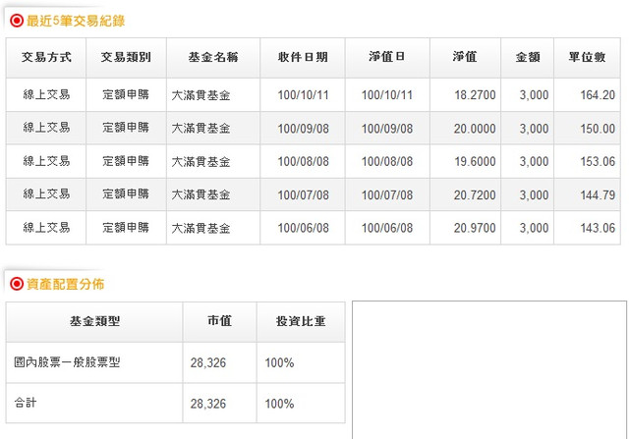Click the units value 143.06
This screenshot has height=439, width=629.
tap(598, 228)
